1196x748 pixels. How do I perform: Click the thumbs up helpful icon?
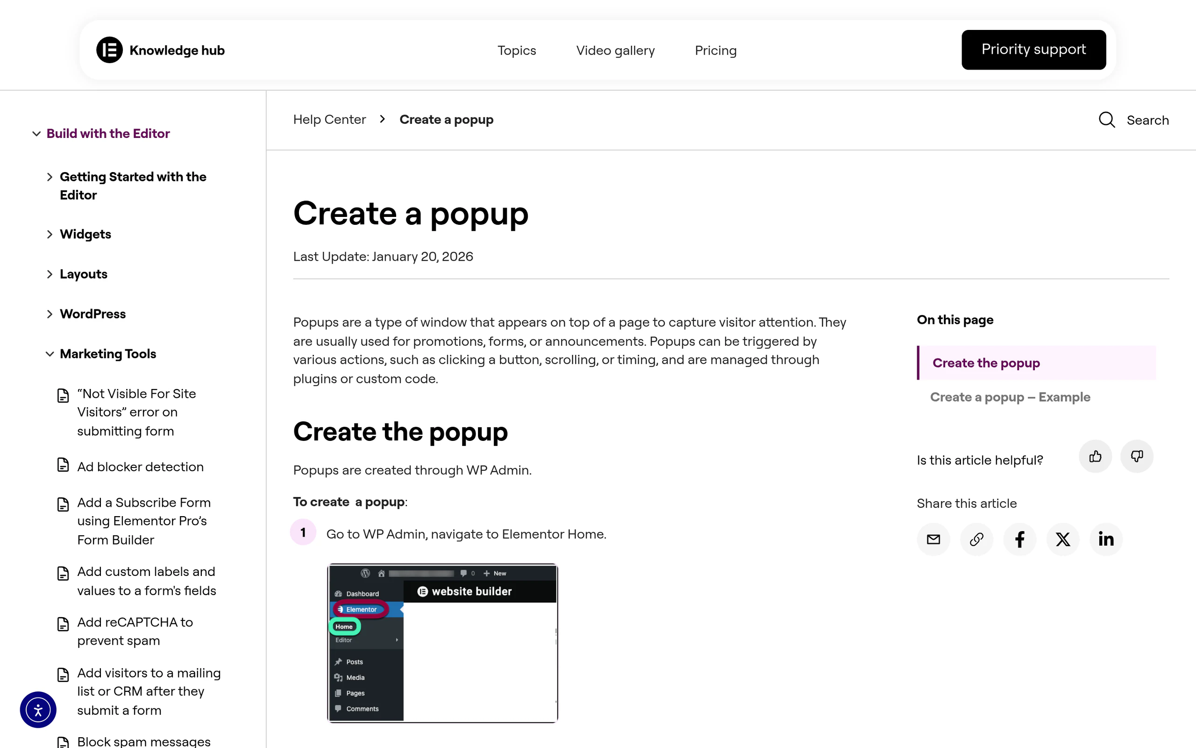[x=1095, y=456]
